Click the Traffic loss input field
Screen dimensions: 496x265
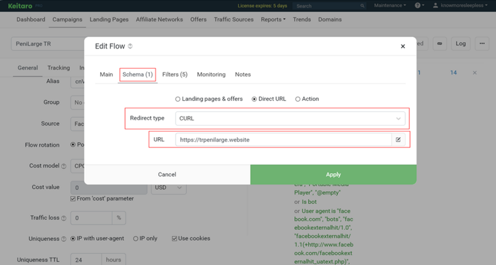click(x=91, y=218)
